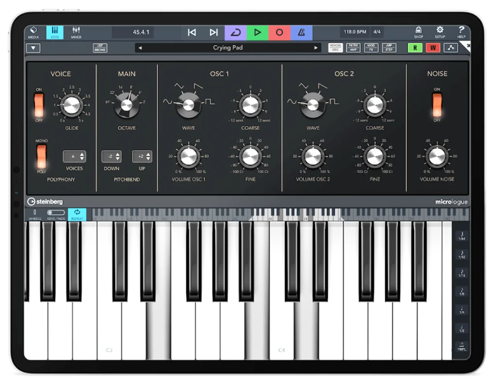The height and width of the screenshot is (386, 496).
Task: Open the Crying Pad preset name
Action: tap(228, 48)
